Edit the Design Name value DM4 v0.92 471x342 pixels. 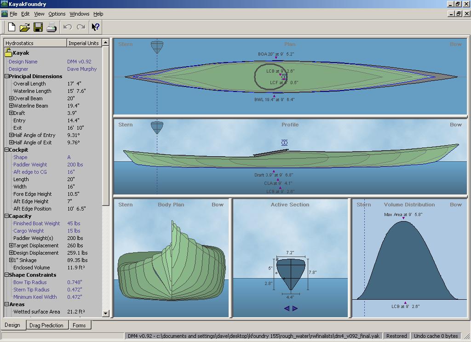point(79,62)
